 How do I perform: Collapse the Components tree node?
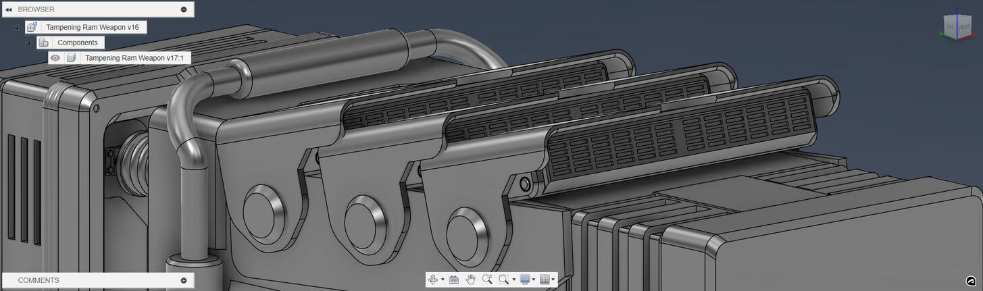pyautogui.click(x=28, y=43)
